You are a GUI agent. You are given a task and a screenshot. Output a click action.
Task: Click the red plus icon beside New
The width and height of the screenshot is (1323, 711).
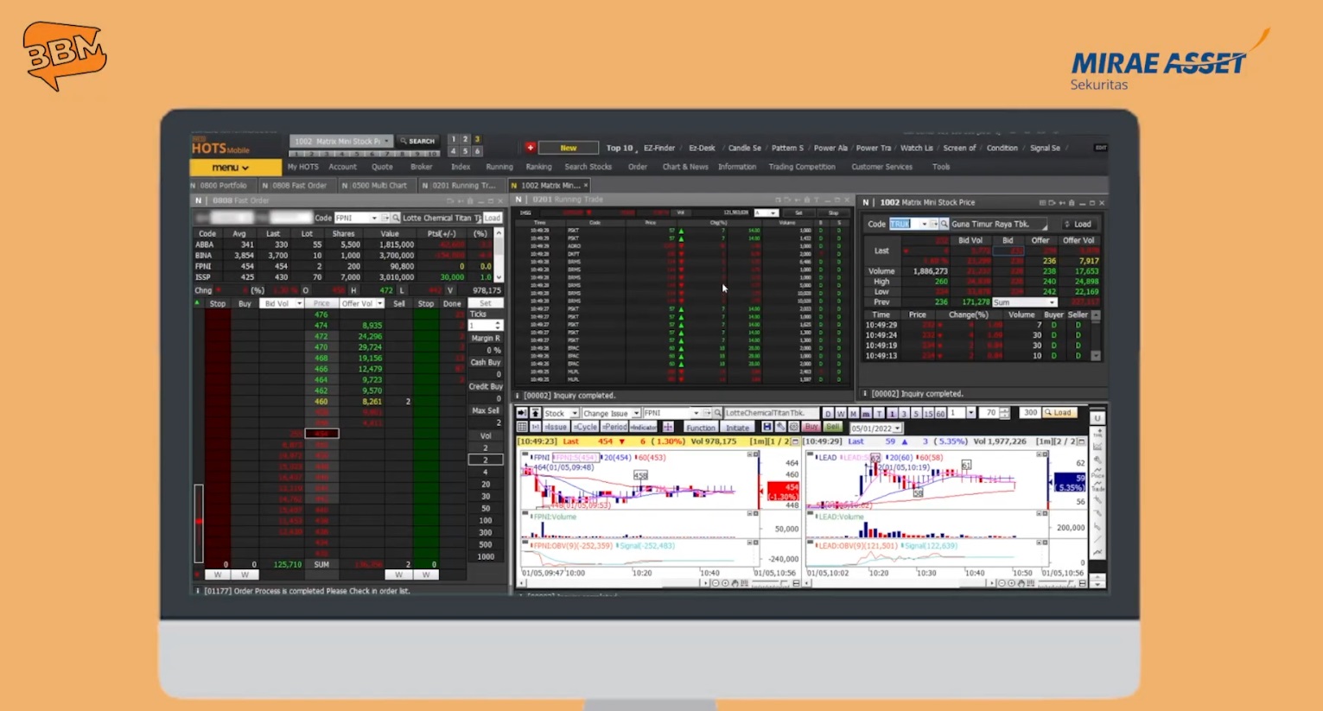click(x=531, y=148)
